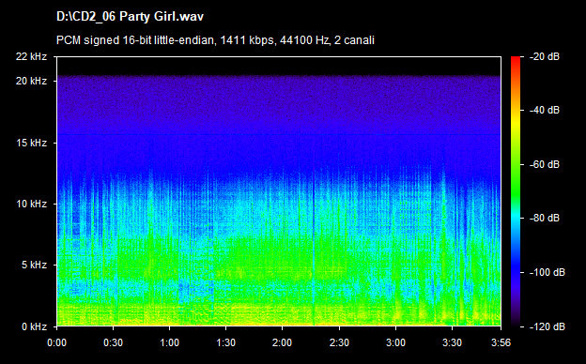Select the -100 dB label on color legend
This screenshot has height=364, width=586.
[x=547, y=273]
